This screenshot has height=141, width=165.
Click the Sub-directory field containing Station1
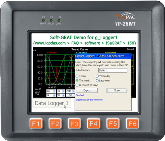[x=113, y=70]
